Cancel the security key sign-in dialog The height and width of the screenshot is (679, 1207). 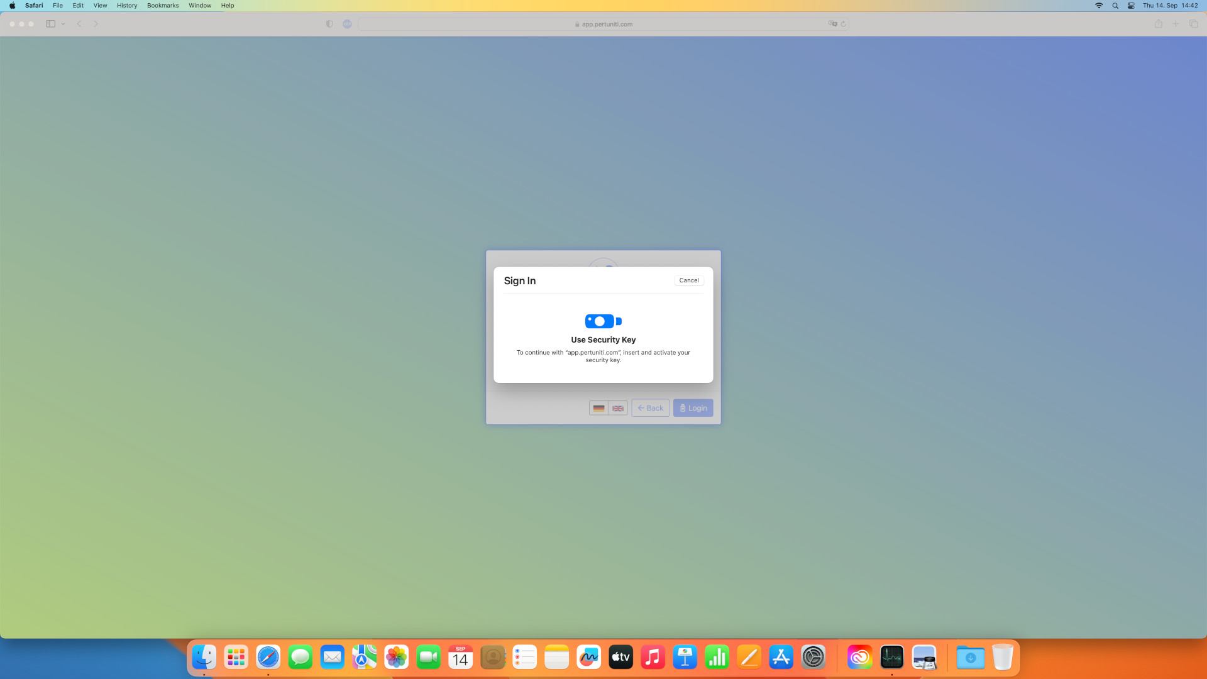pyautogui.click(x=689, y=280)
